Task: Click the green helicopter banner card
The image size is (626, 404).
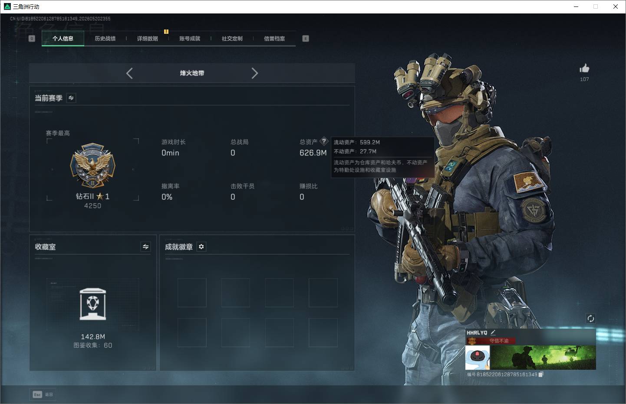Action: tap(543, 358)
